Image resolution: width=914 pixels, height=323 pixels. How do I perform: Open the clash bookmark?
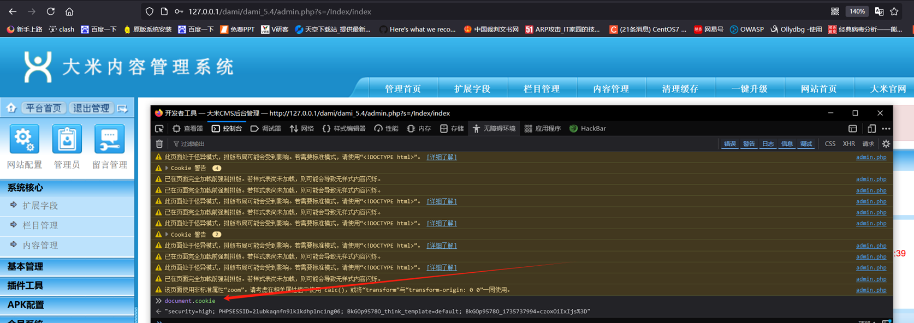[x=61, y=29]
